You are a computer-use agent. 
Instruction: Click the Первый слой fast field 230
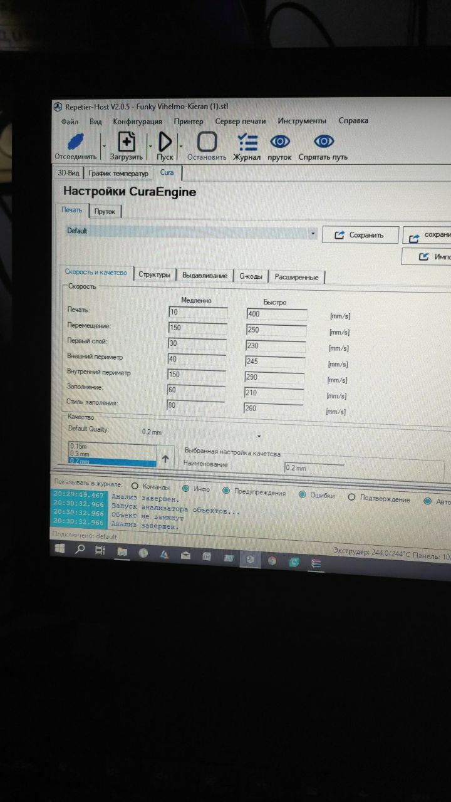[276, 346]
